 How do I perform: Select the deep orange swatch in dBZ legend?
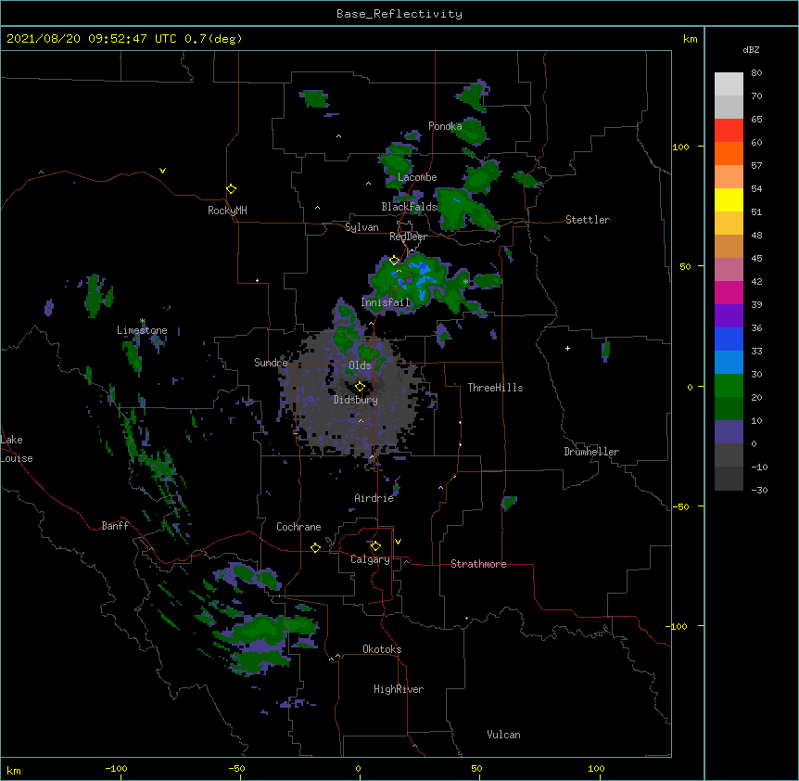(729, 153)
